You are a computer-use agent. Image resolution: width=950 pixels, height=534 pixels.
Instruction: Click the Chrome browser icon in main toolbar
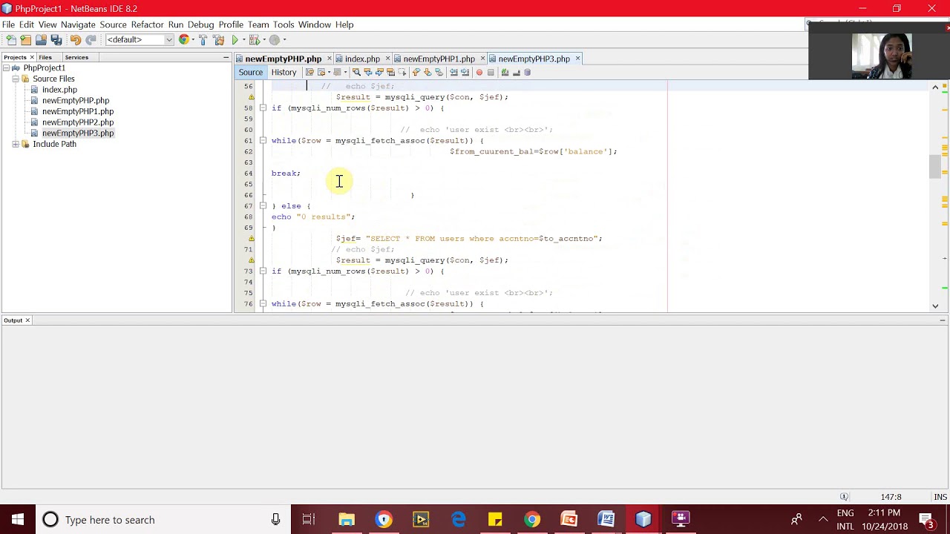pos(184,39)
